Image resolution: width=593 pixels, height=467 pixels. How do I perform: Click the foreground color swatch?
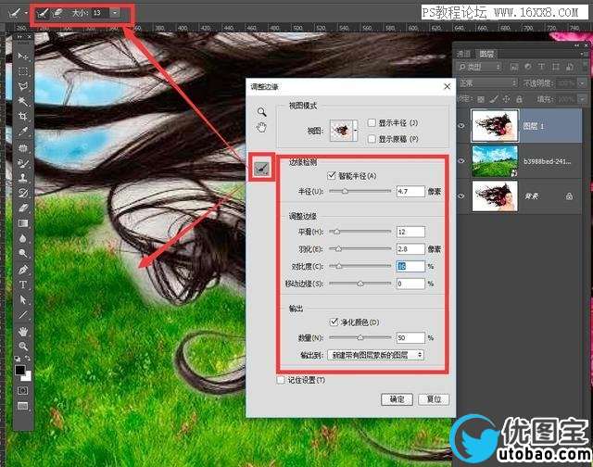click(x=20, y=370)
